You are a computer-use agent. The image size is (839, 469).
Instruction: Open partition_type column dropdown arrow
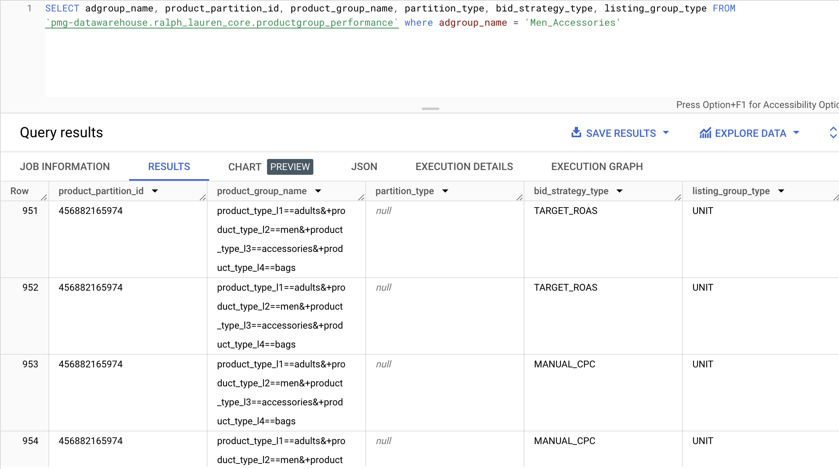point(445,191)
